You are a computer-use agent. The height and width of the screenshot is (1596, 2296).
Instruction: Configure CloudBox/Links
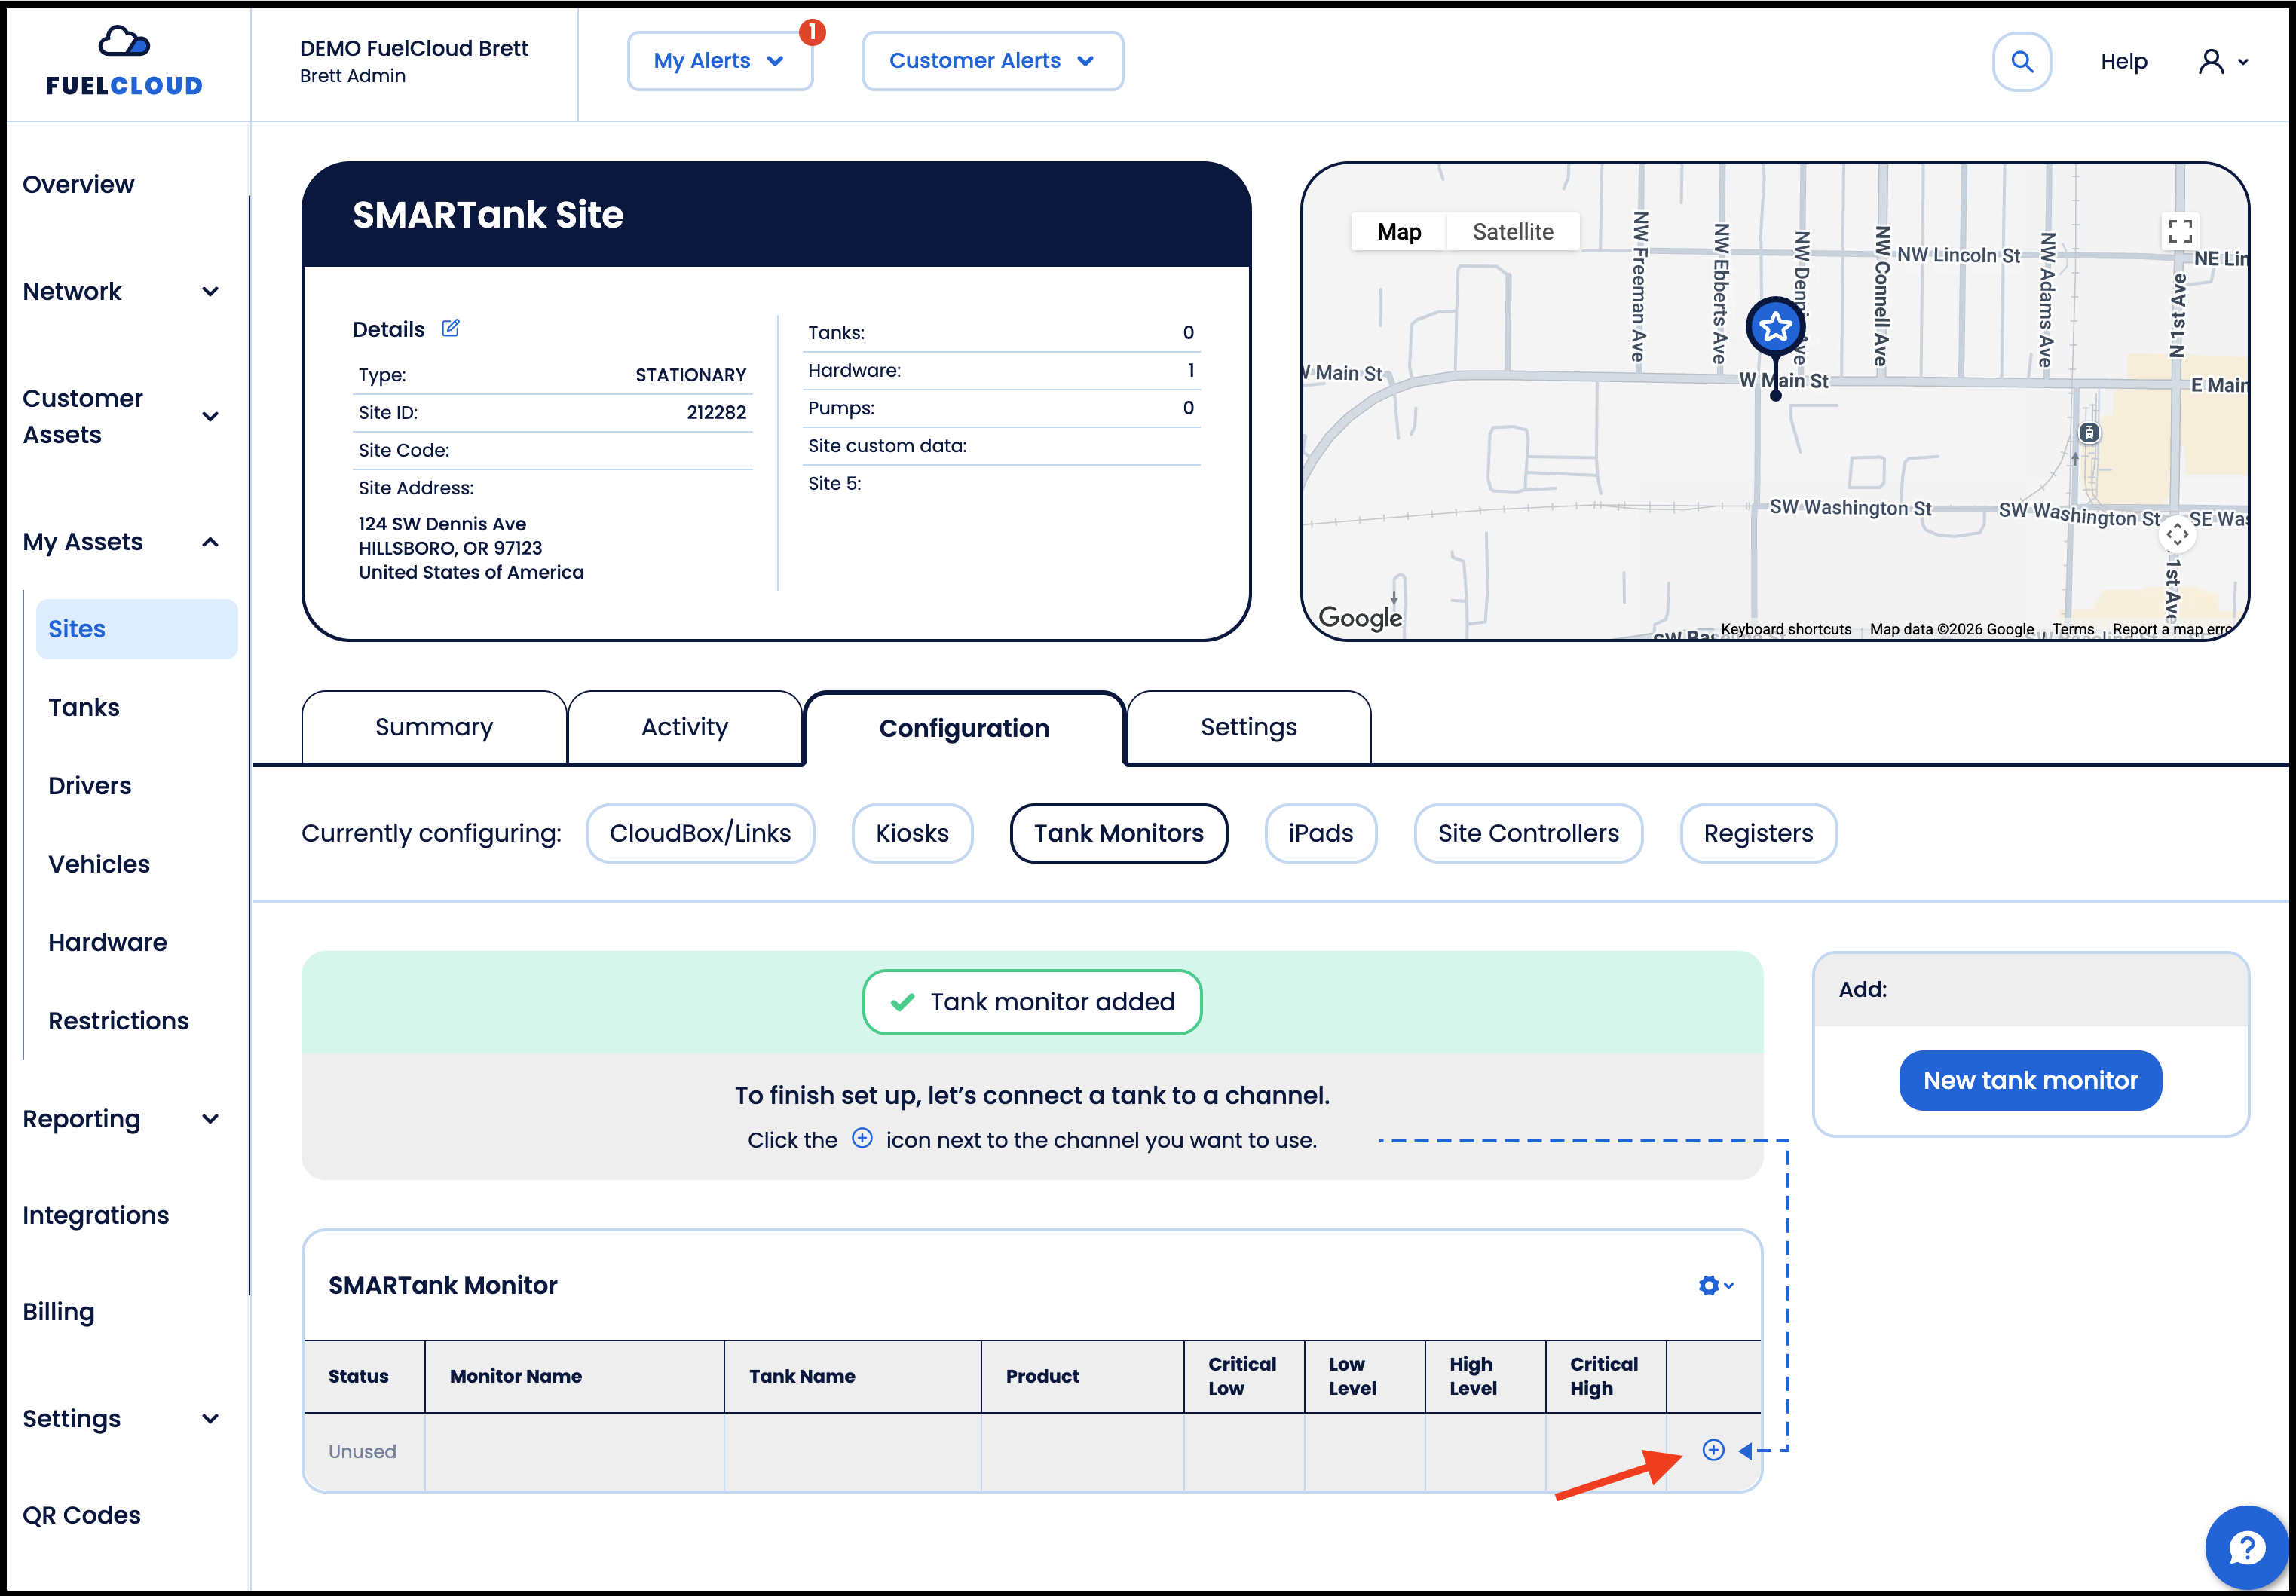tap(700, 833)
